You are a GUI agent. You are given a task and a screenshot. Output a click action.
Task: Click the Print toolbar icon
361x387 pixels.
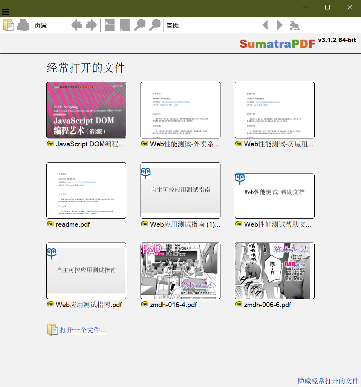(23, 25)
